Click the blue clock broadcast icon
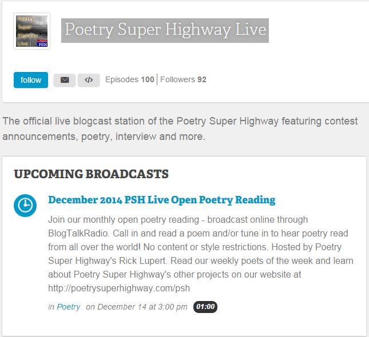This screenshot has height=337, width=369. [25, 206]
